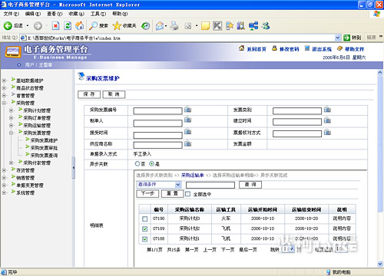Collapse the 采购发票管理 tree node
The width and height of the screenshot is (384, 276).
tap(11, 133)
